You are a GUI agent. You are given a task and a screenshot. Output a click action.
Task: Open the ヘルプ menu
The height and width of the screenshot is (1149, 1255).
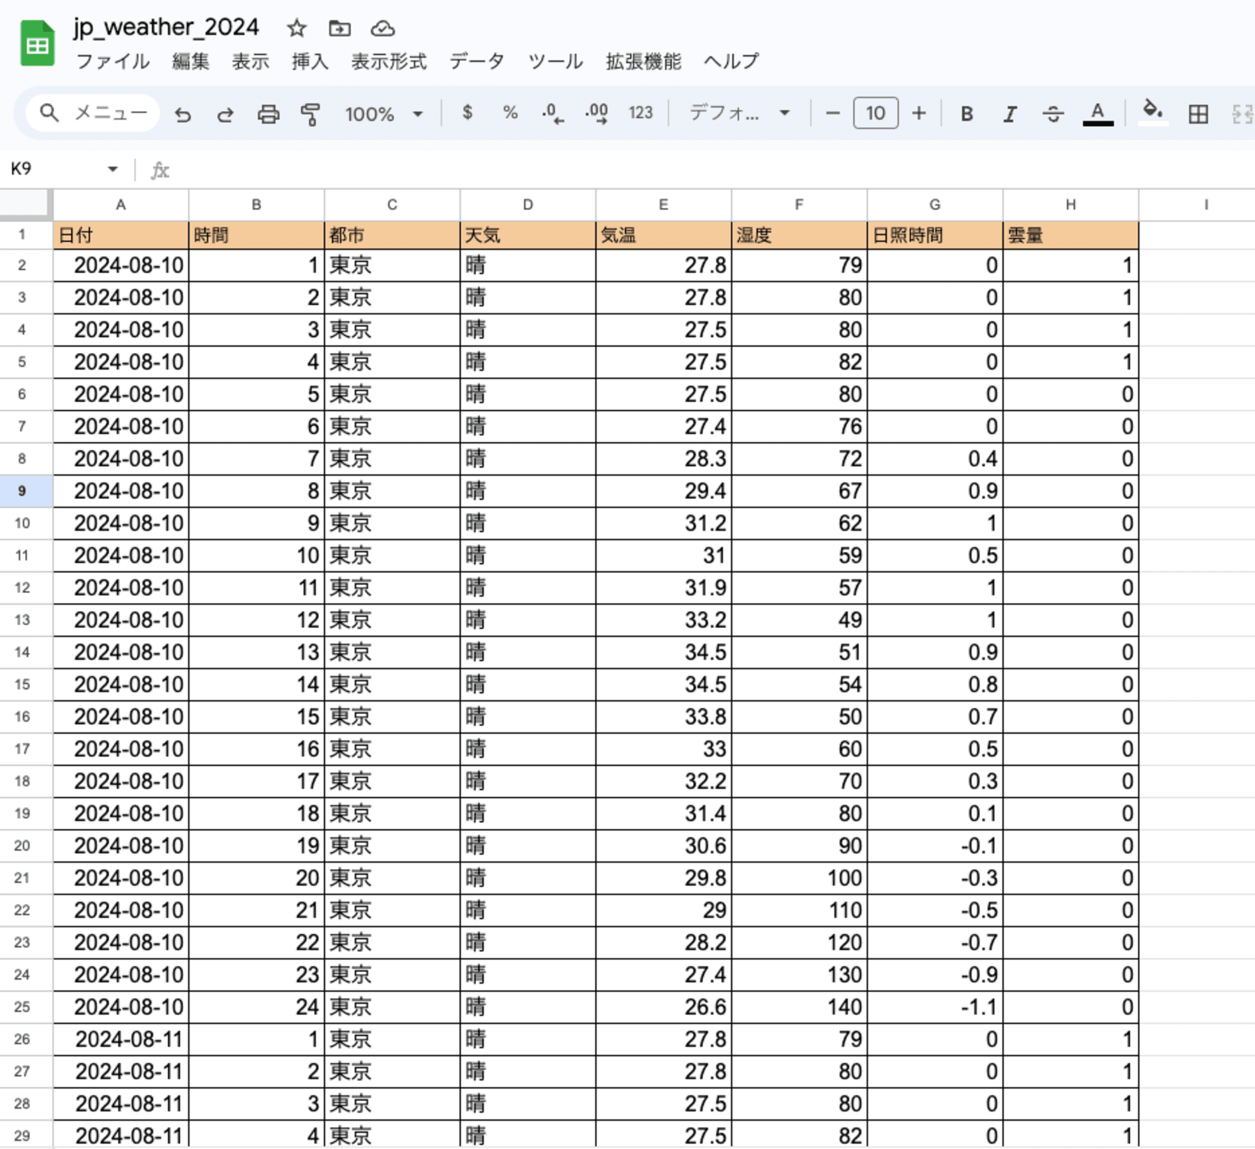coord(731,61)
